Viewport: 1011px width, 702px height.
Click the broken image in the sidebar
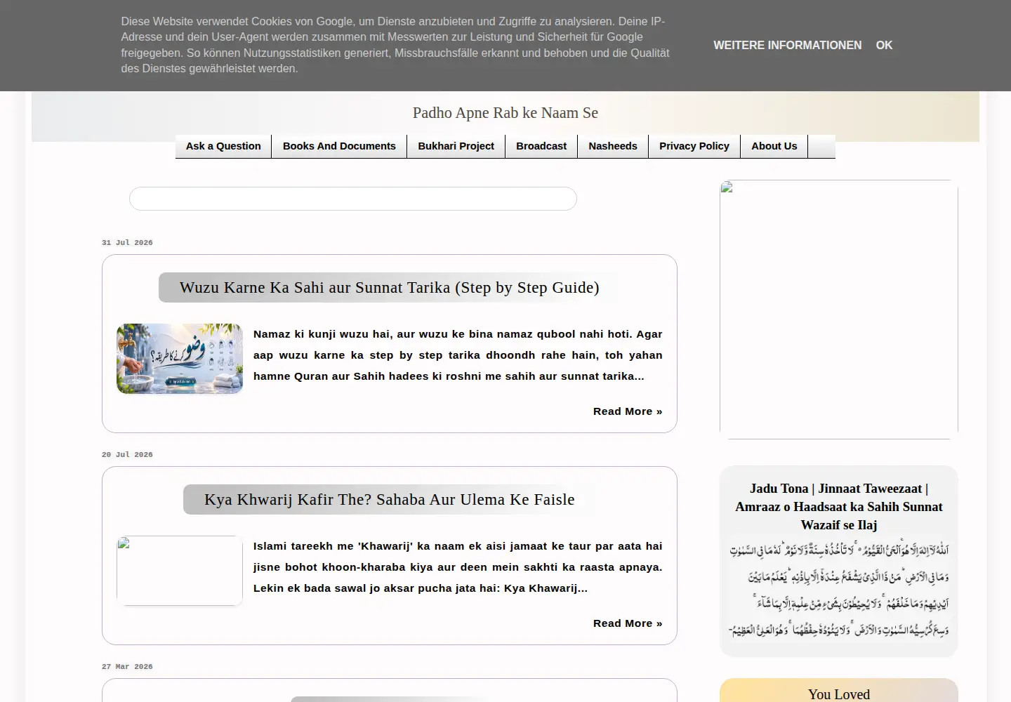[839, 310]
